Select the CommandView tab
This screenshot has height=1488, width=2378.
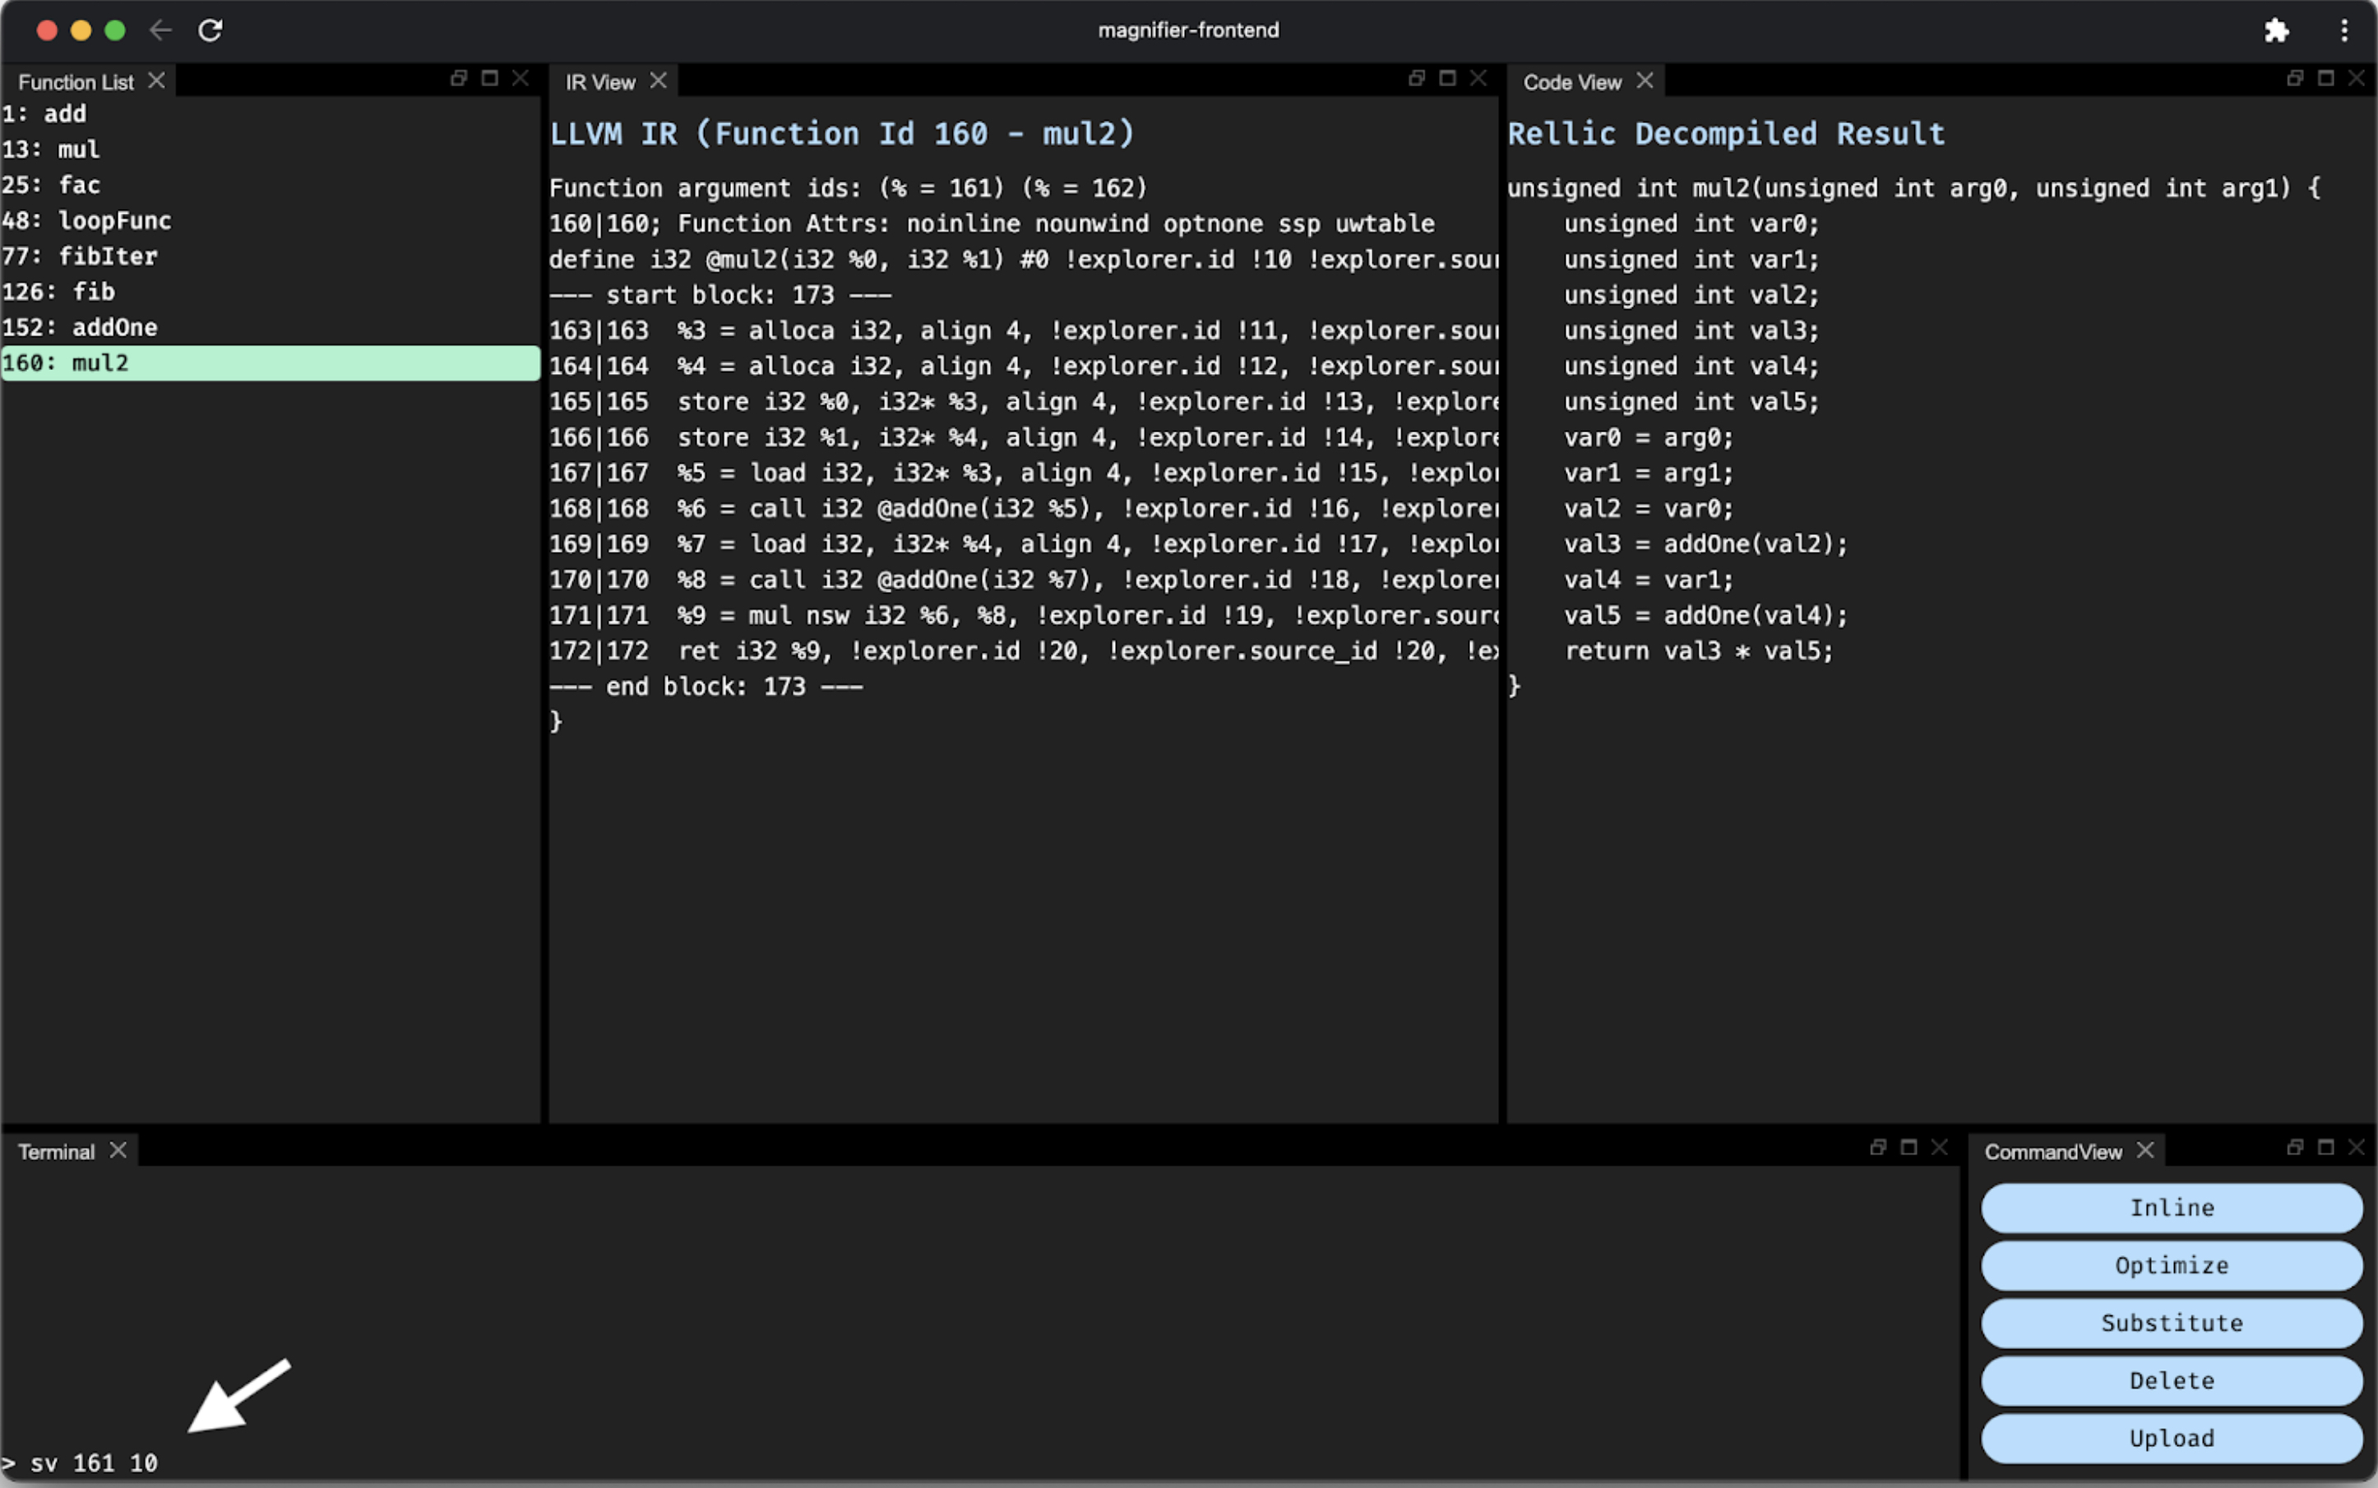2052,1152
